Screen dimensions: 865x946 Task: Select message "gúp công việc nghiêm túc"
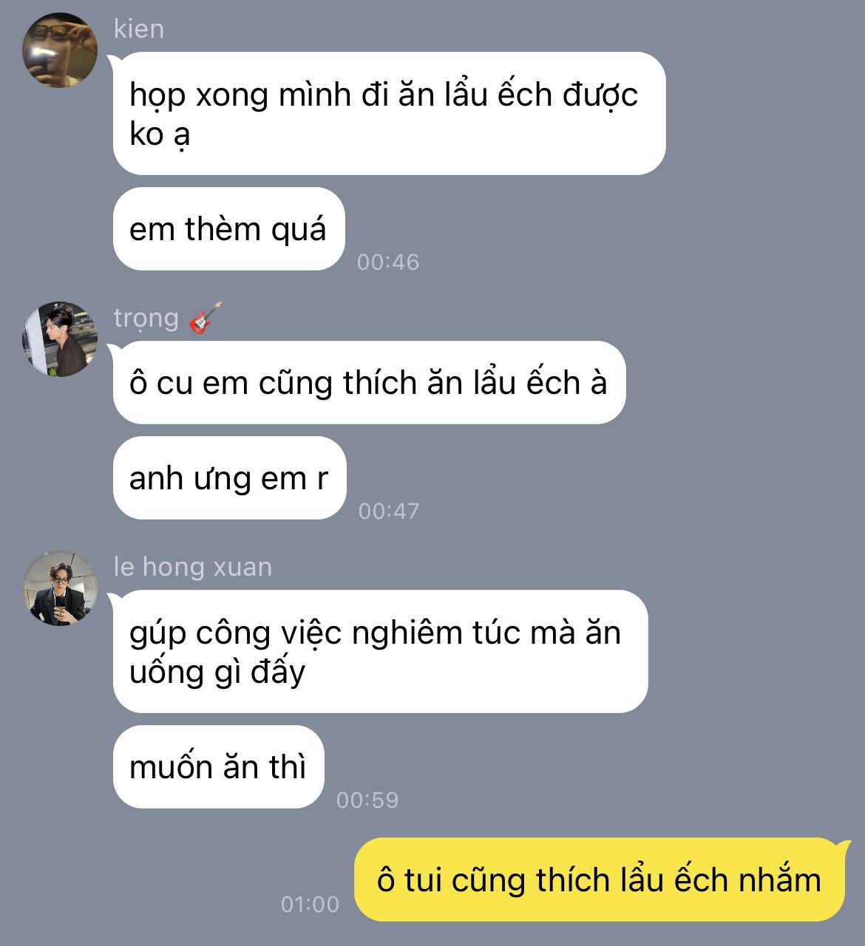coord(380,651)
